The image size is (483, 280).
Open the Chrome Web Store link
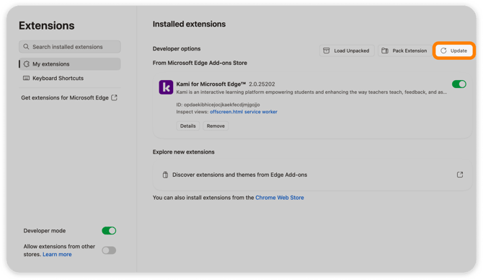point(280,197)
